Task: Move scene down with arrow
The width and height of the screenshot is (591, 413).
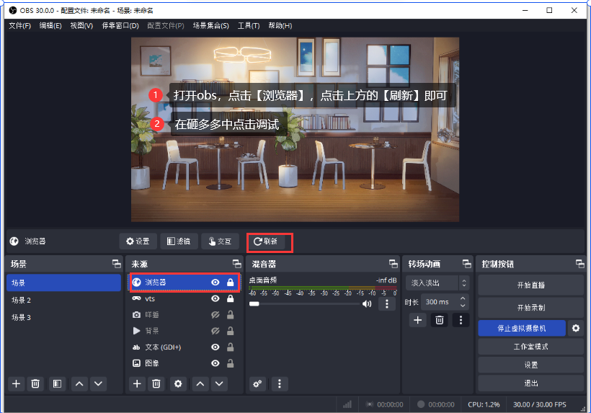Action: click(x=98, y=384)
